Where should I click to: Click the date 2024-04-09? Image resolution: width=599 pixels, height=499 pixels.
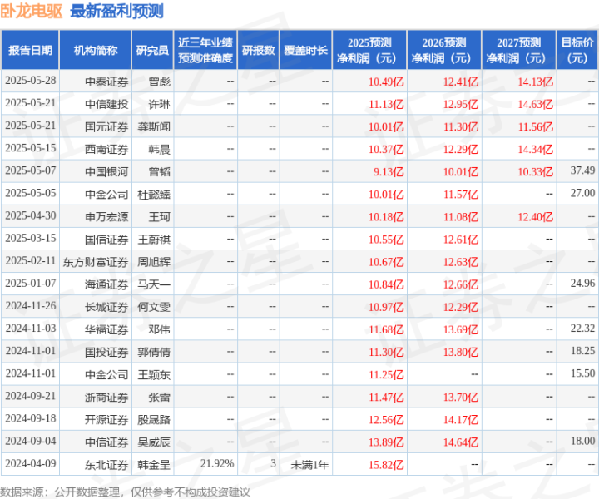coord(31,463)
